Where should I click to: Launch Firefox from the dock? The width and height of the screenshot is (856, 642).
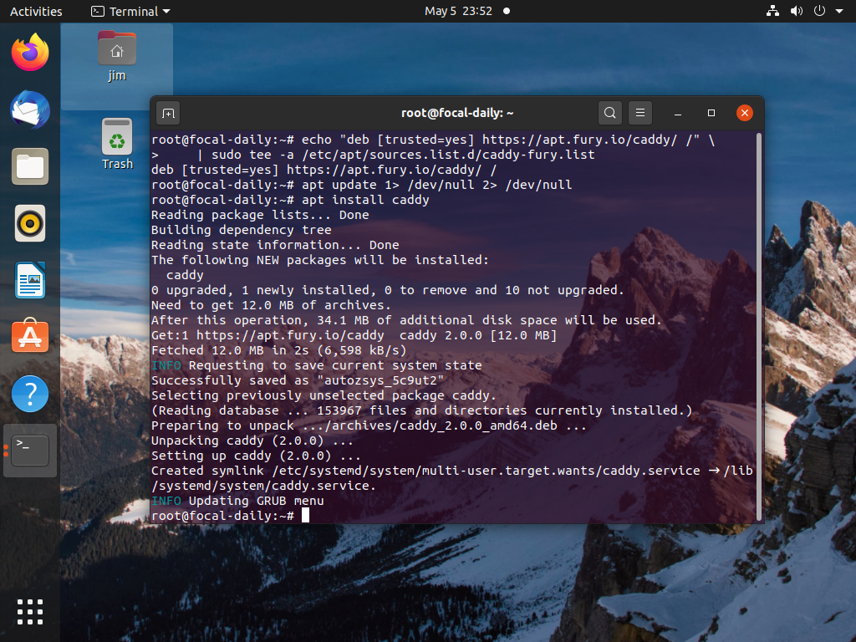click(x=29, y=50)
